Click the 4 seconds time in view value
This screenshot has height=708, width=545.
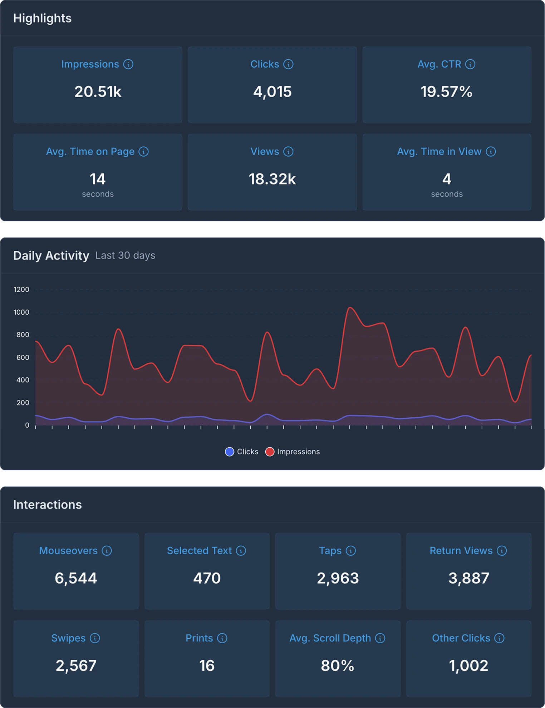pyautogui.click(x=447, y=179)
